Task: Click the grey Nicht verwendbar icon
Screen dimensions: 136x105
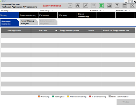Action: pos(110,96)
